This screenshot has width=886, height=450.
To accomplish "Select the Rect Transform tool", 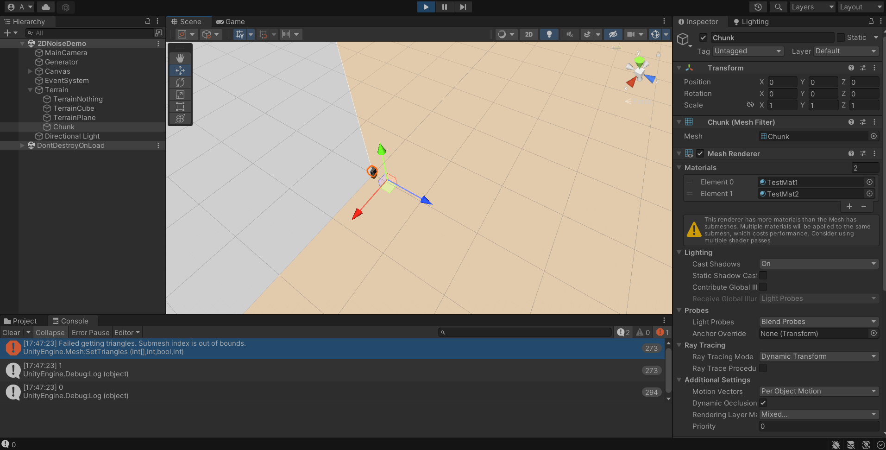I will [x=180, y=107].
